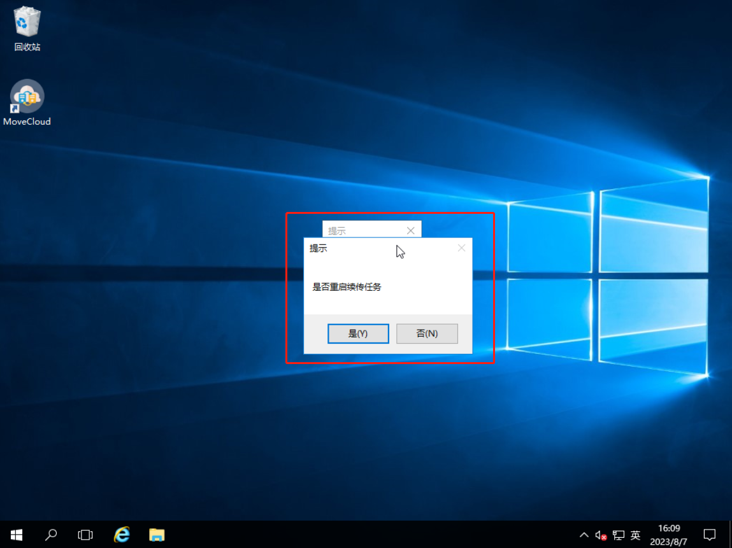Open taskbar search magnifier
The height and width of the screenshot is (548, 732).
(51, 535)
